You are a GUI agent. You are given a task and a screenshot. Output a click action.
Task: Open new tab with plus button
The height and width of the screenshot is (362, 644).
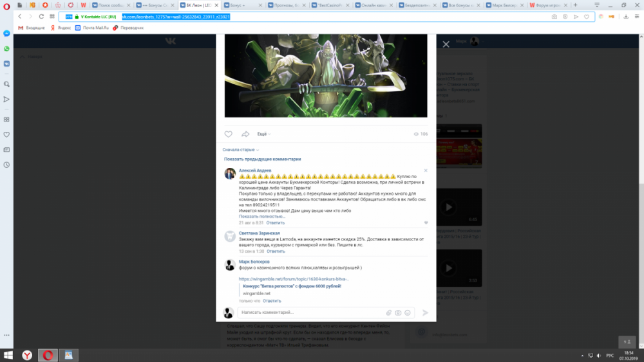click(x=575, y=5)
